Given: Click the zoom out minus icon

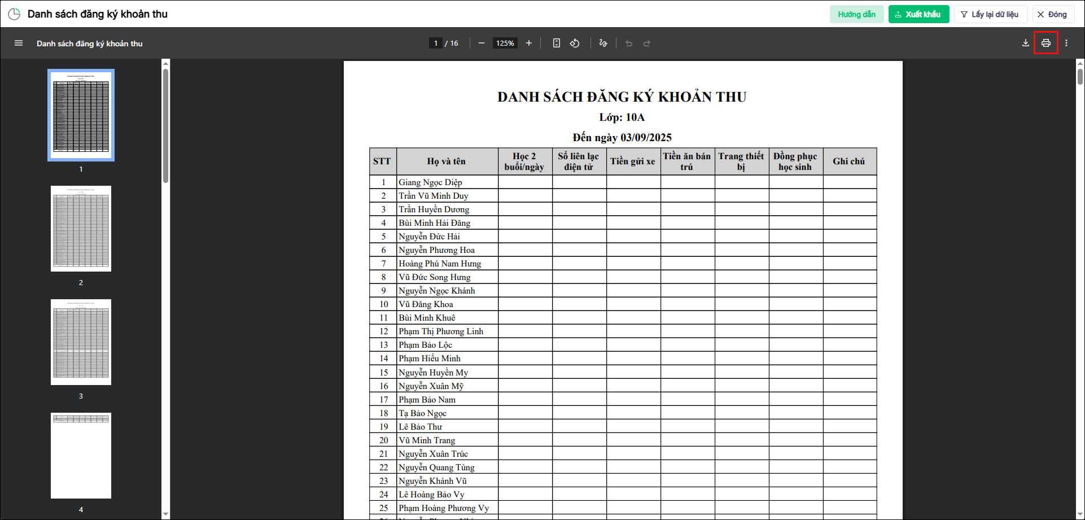Looking at the screenshot, I should point(482,43).
